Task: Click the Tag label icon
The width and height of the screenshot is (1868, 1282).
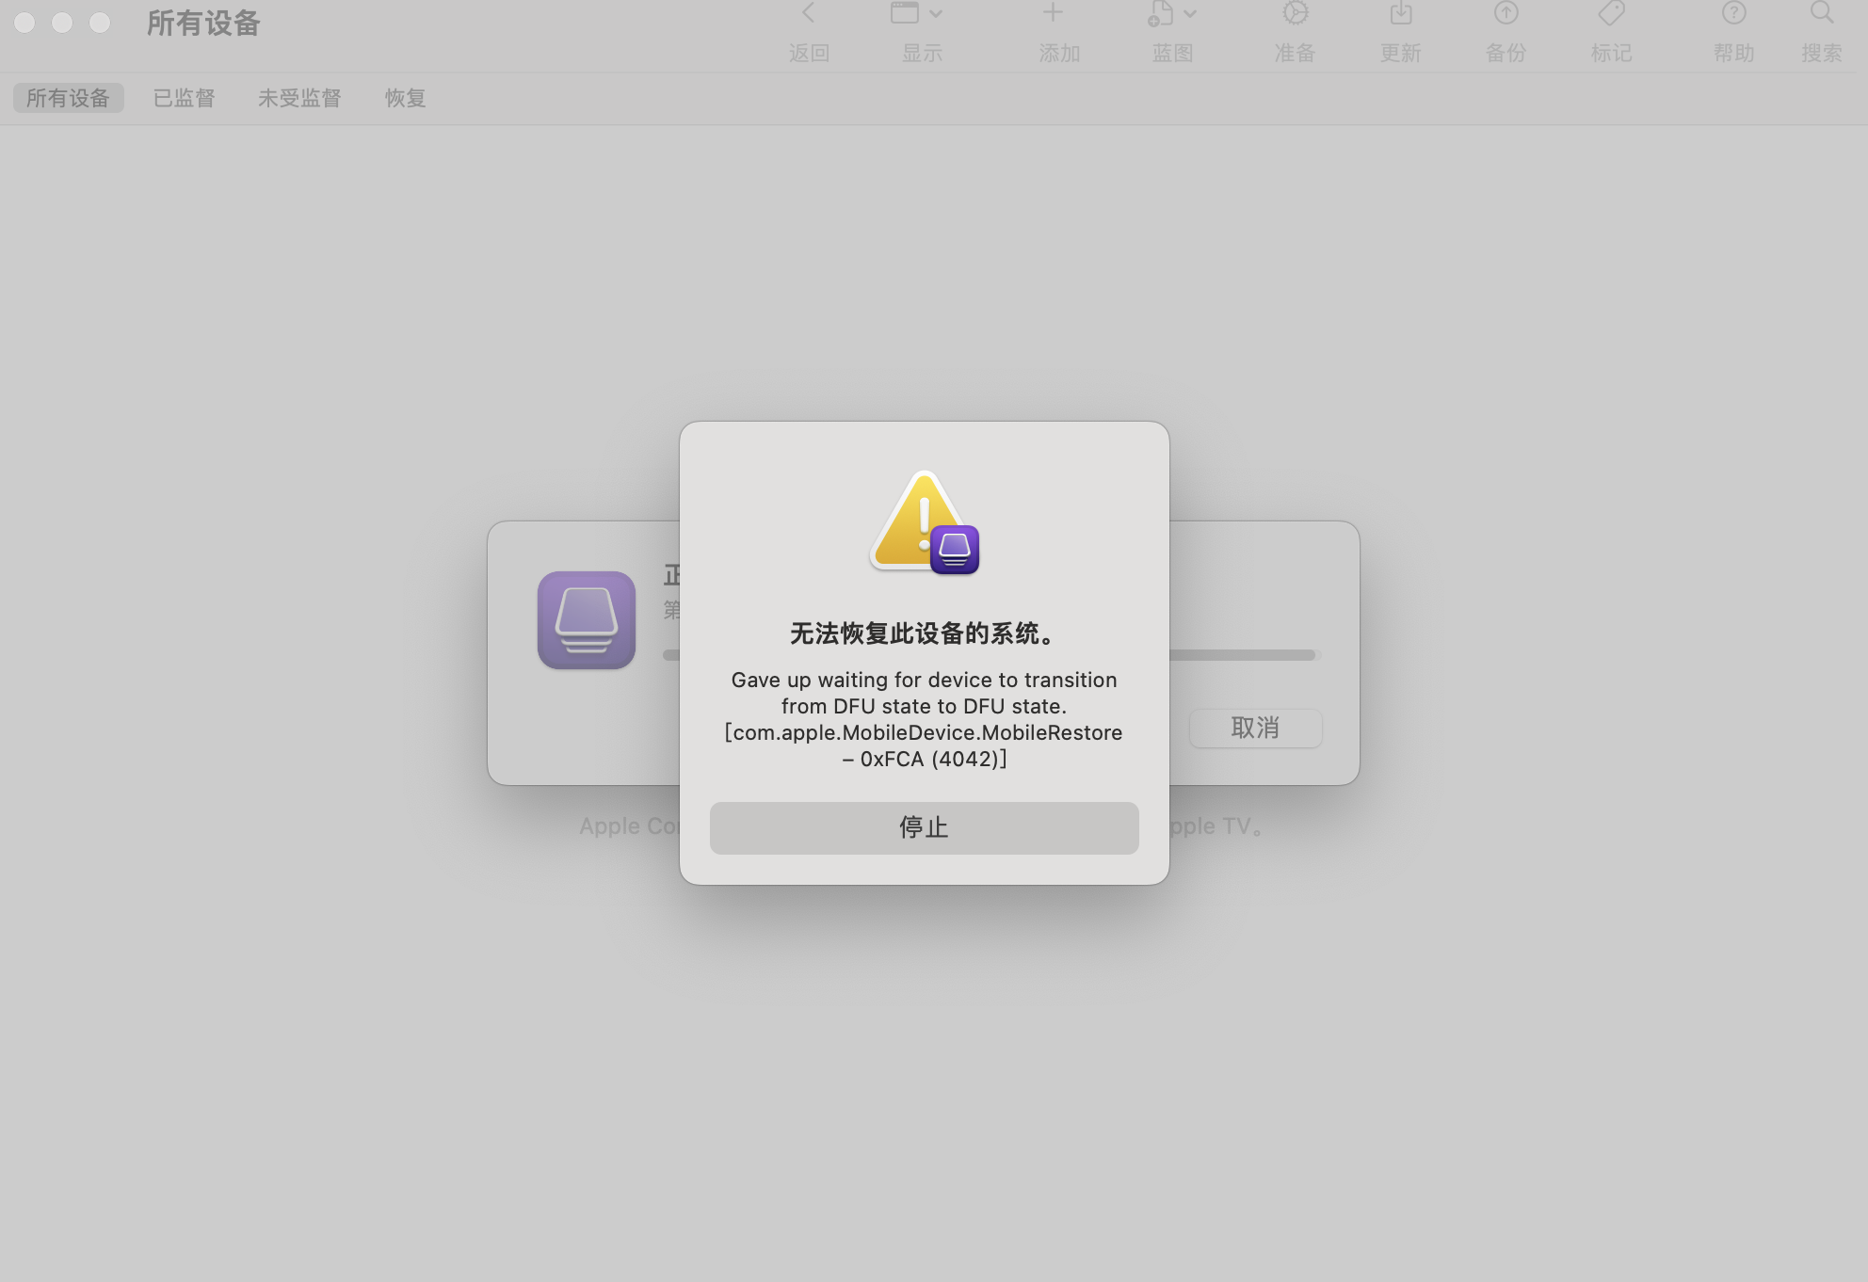Action: point(1611,13)
